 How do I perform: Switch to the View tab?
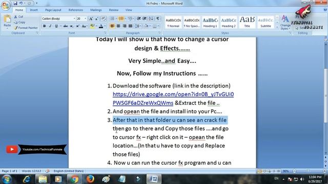[129, 10]
